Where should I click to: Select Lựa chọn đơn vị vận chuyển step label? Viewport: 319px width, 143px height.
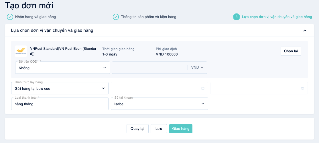pyautogui.click(x=277, y=17)
